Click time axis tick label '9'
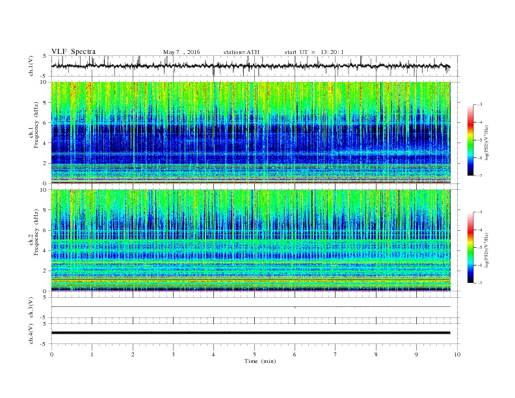This screenshot has height=398, width=515. pyautogui.click(x=416, y=354)
